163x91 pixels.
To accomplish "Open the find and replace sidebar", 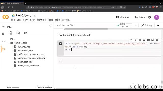I will click(3, 34).
